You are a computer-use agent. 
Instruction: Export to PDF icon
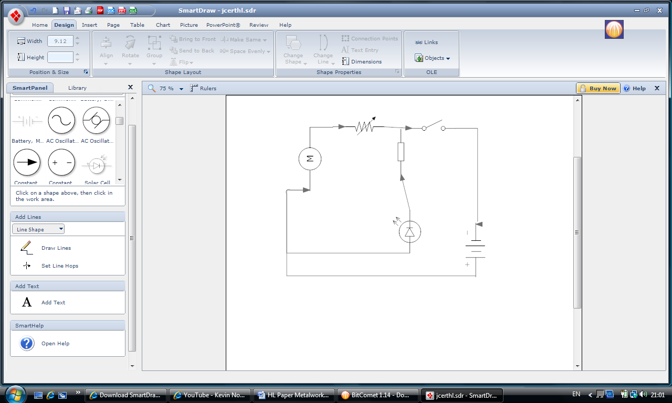click(x=100, y=10)
